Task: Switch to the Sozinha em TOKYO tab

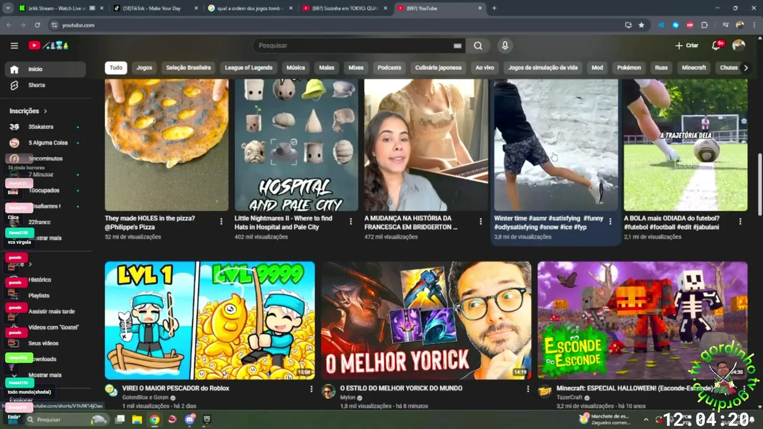Action: [345, 8]
